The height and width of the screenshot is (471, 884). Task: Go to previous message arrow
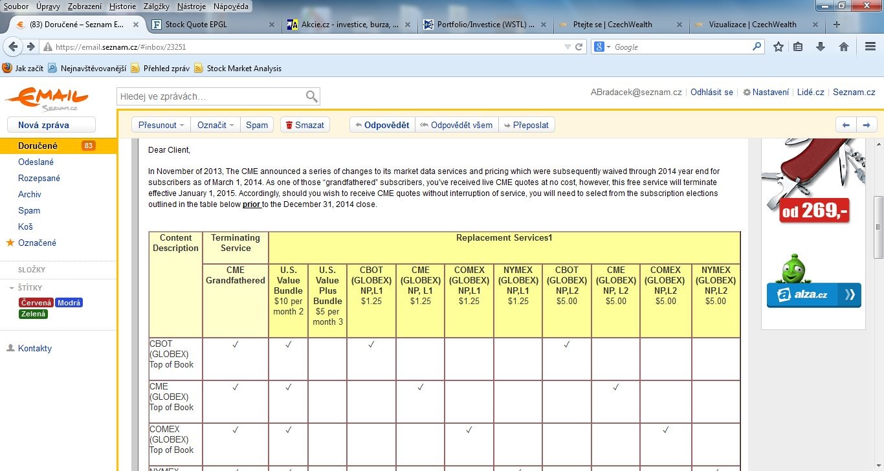[x=846, y=125]
